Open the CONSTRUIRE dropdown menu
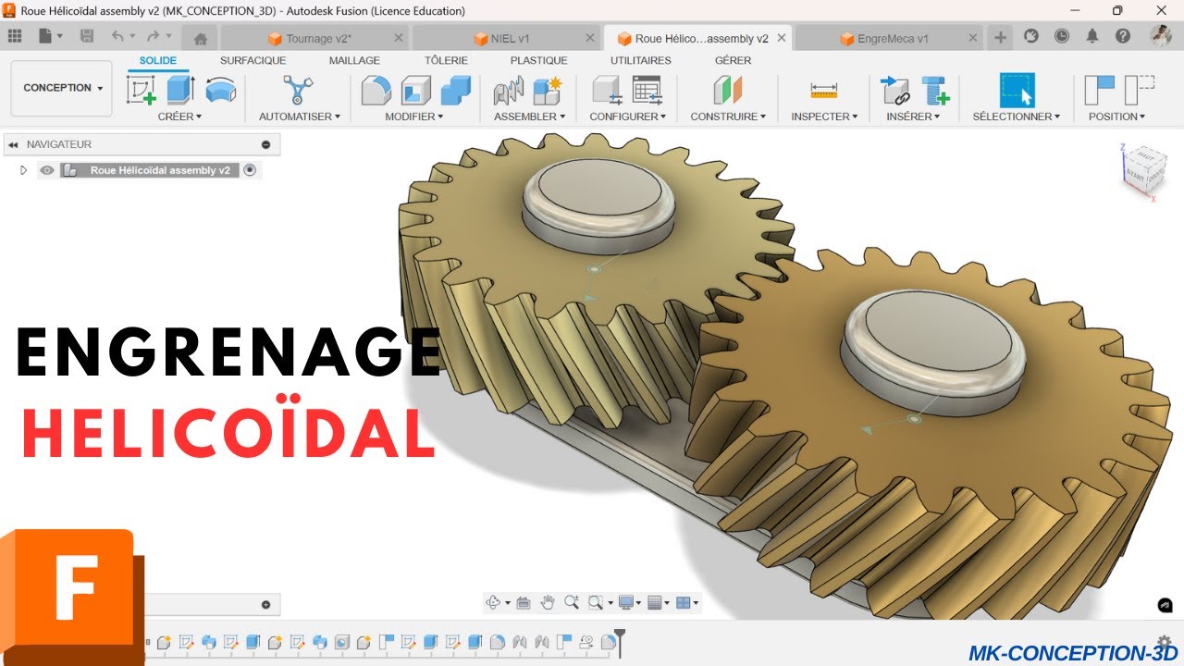1184x666 pixels. click(x=729, y=117)
